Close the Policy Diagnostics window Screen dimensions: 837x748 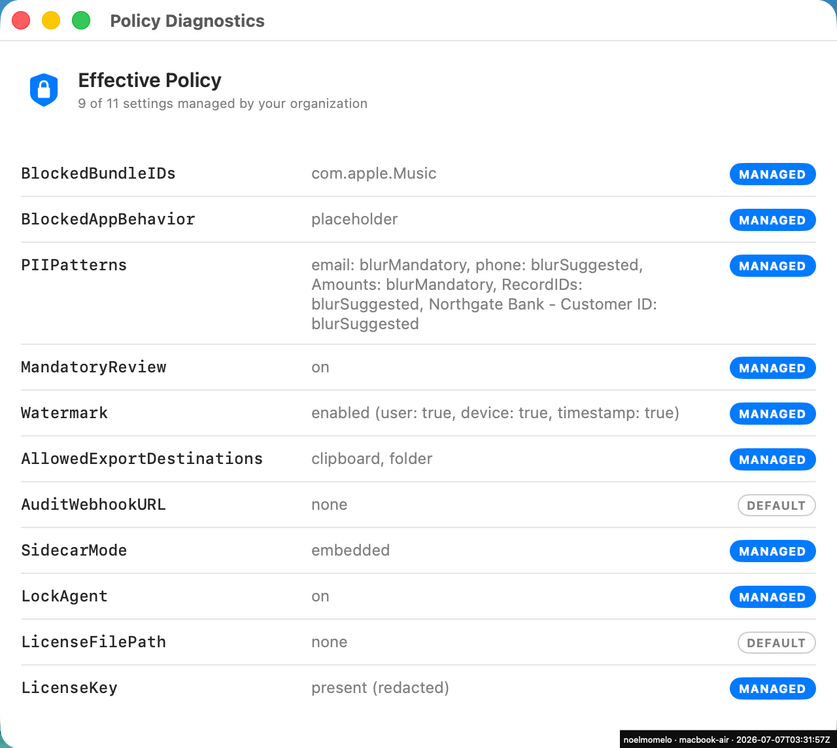[21, 20]
